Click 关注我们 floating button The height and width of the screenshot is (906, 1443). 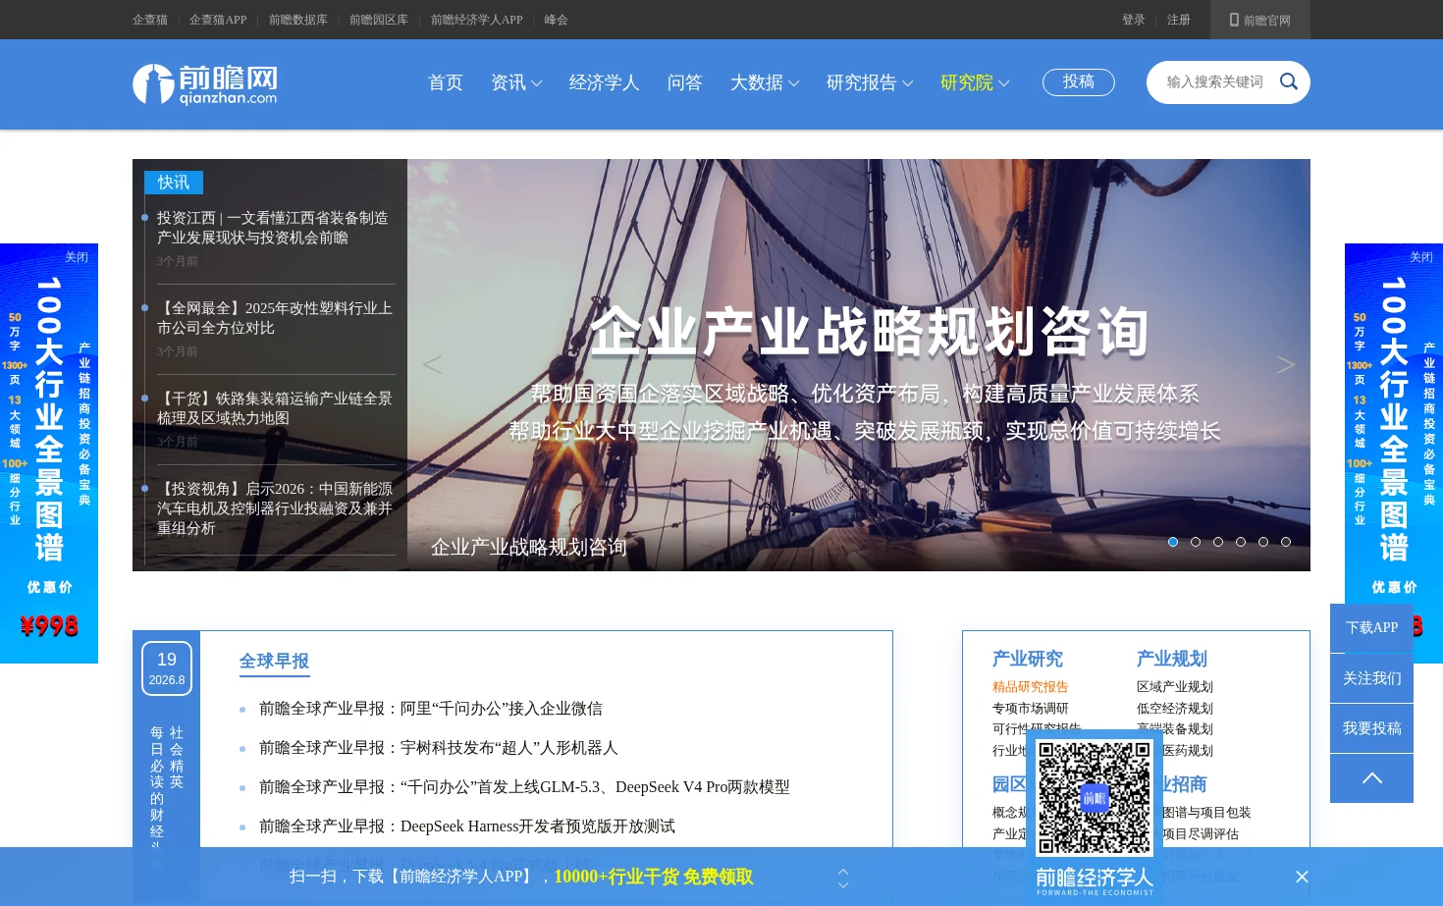[1371, 678]
